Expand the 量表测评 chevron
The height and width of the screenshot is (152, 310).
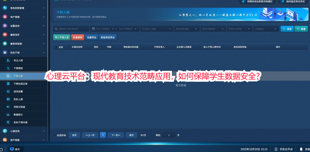[x=44, y=35]
